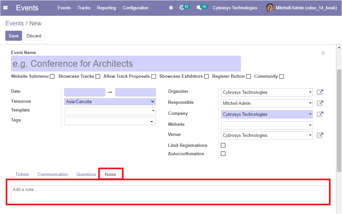Open Organizer external link icon

point(320,92)
